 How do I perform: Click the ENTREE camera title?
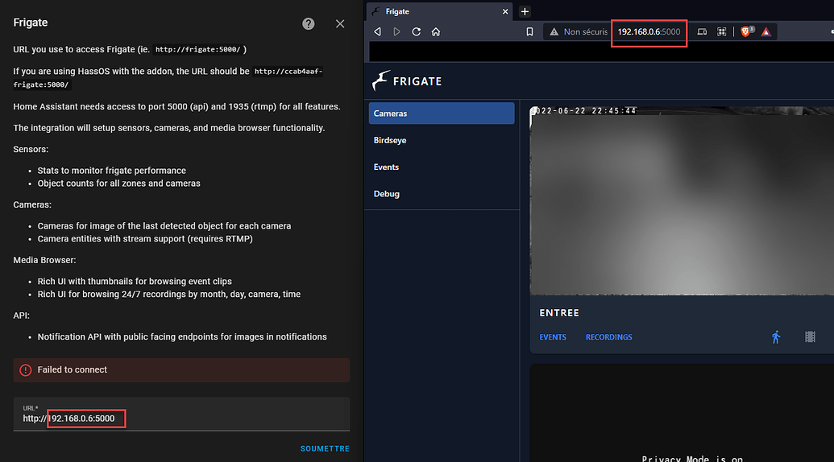559,313
